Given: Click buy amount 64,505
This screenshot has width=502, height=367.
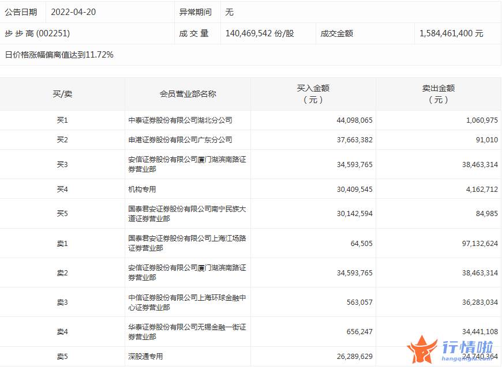Looking at the screenshot, I should pyautogui.click(x=361, y=243).
